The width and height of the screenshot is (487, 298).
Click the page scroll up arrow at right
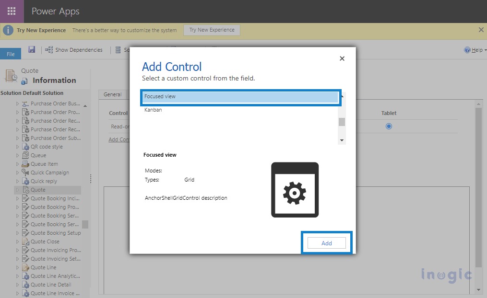(479, 104)
